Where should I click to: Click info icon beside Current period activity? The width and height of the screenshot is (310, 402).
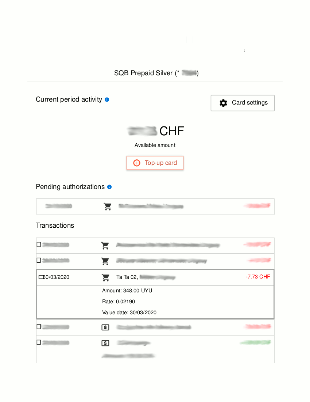107,99
